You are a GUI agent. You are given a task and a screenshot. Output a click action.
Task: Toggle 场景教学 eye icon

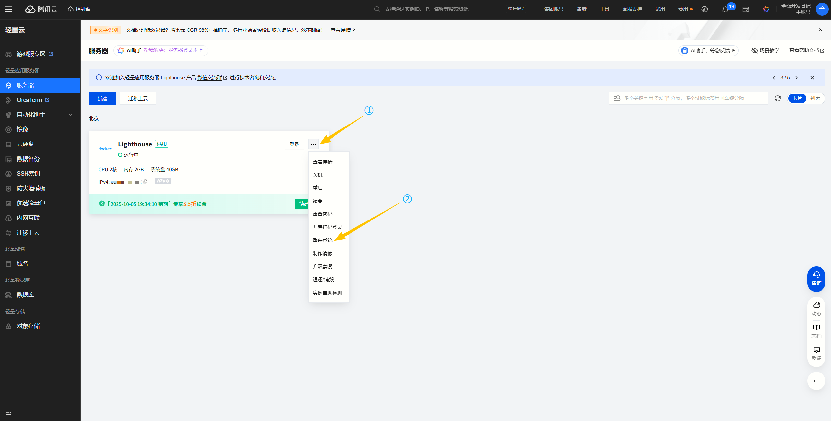pos(755,51)
